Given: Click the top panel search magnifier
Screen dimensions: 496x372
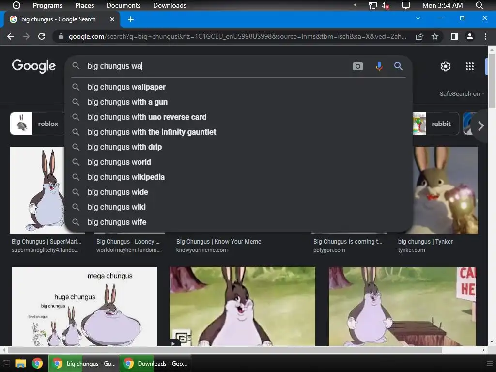Looking at the screenshot, I should [x=479, y=5].
